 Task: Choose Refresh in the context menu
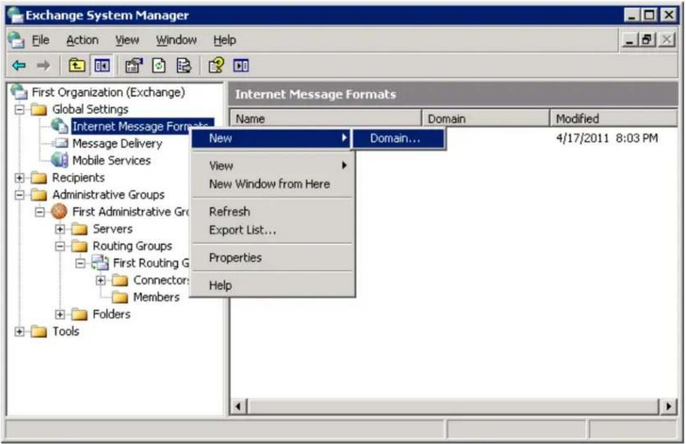pyautogui.click(x=272, y=212)
